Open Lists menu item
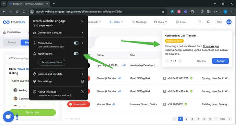The height and width of the screenshot is (125, 236). [x=181, y=22]
